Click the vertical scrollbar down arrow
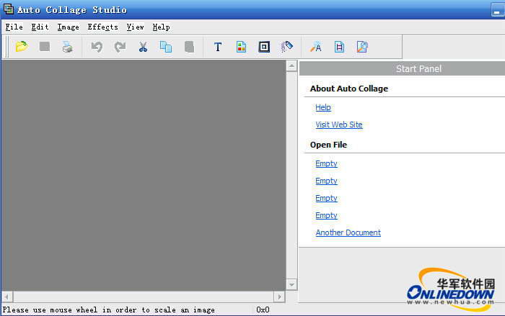Viewport: 505px width, 316px height. [291, 284]
